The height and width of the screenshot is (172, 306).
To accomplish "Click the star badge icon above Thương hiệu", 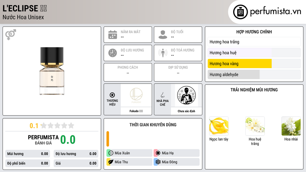I will point(112,95).
